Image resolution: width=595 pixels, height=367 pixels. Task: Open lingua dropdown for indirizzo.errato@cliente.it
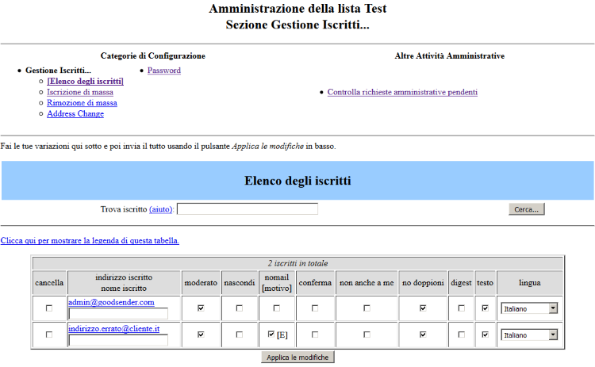pos(529,335)
